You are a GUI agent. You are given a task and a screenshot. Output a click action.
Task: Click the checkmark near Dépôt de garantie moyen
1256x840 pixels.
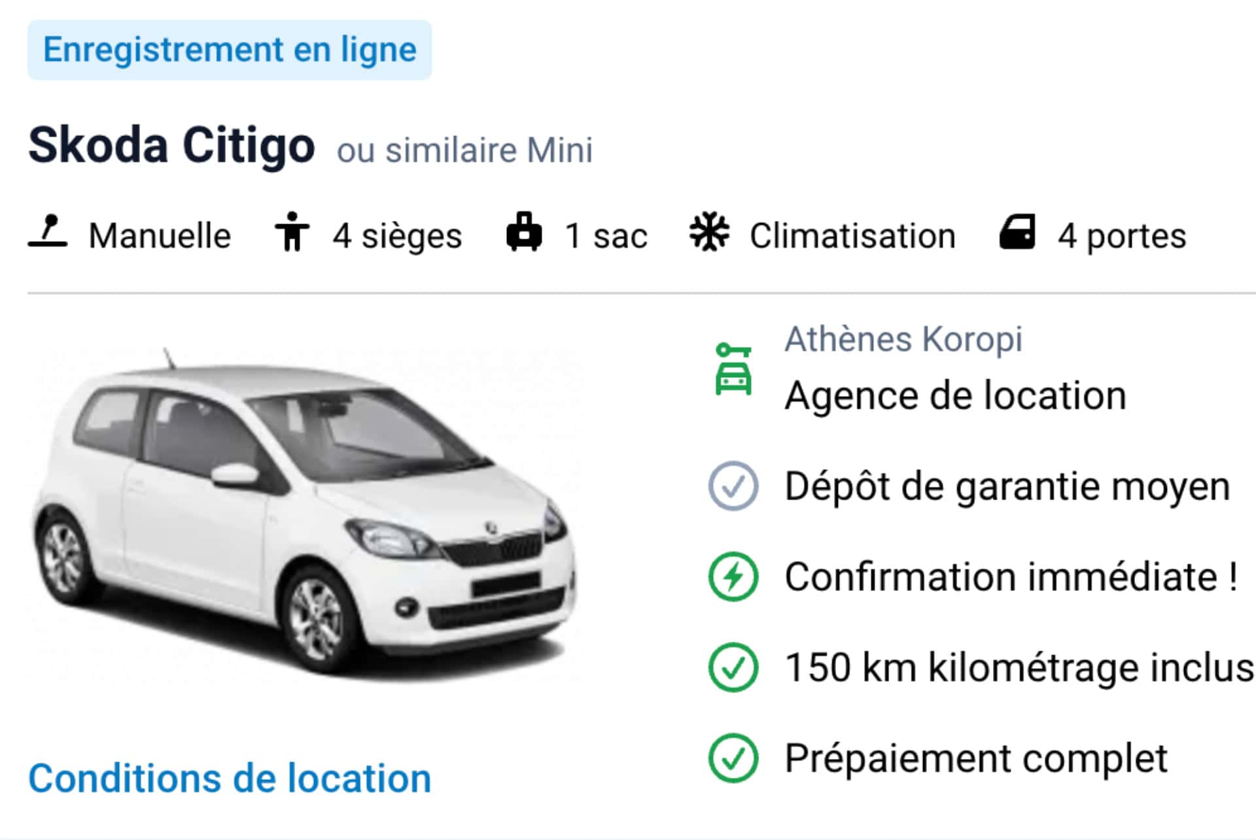click(734, 485)
